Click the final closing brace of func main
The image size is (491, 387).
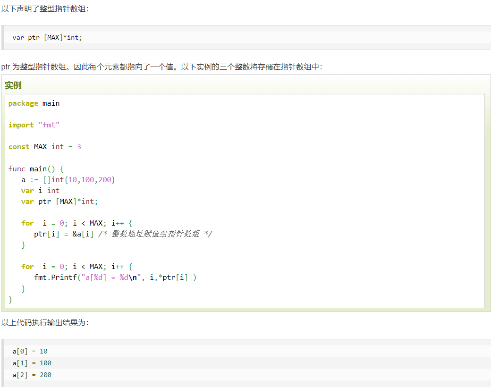coord(10,300)
